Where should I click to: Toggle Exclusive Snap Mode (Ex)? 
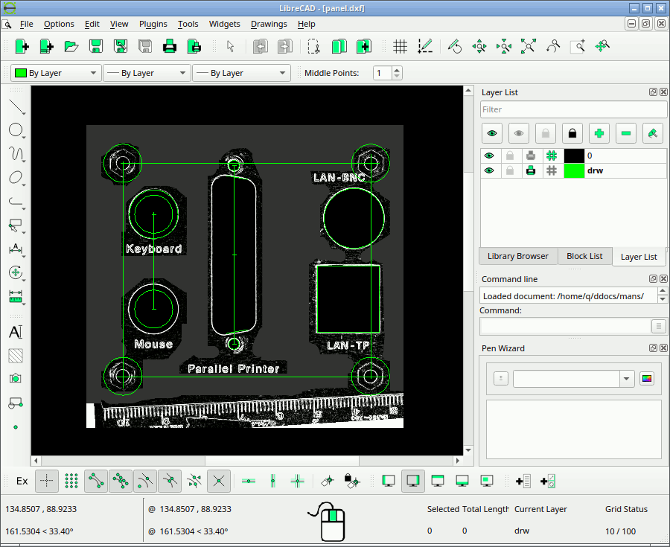pyautogui.click(x=22, y=482)
